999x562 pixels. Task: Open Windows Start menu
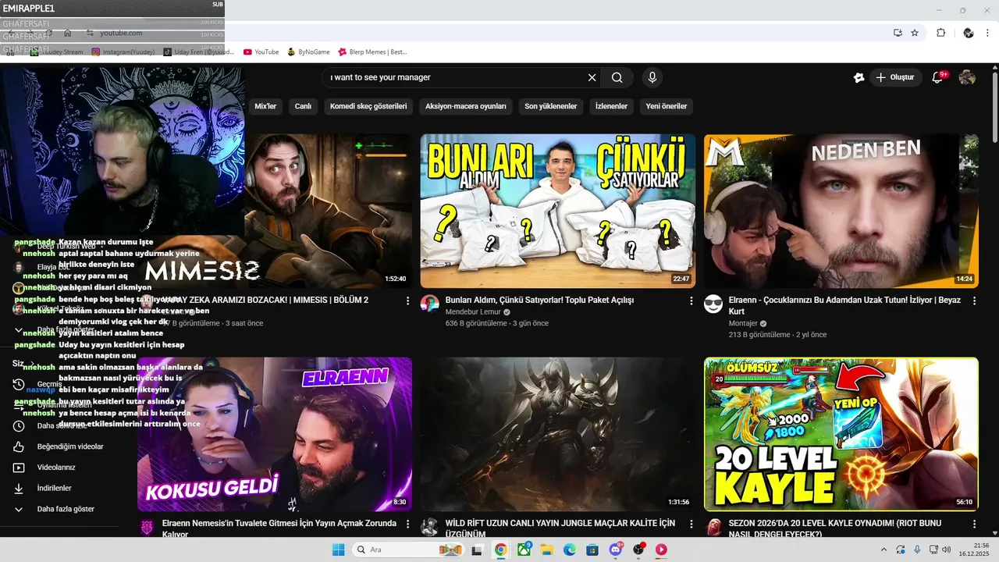pos(339,550)
